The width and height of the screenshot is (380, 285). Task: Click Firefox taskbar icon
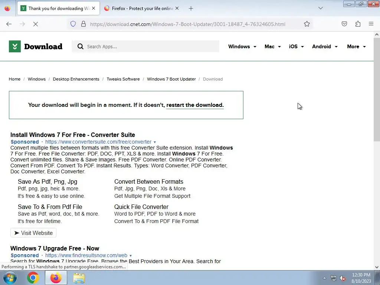pyautogui.click(x=56, y=278)
